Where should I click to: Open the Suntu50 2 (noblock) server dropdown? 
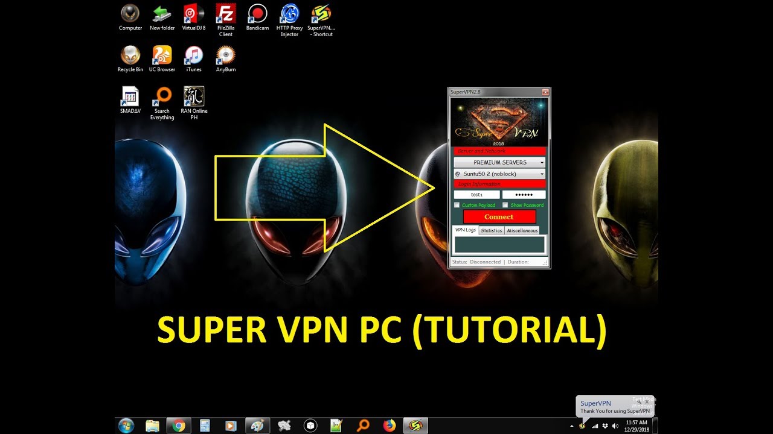(x=500, y=174)
